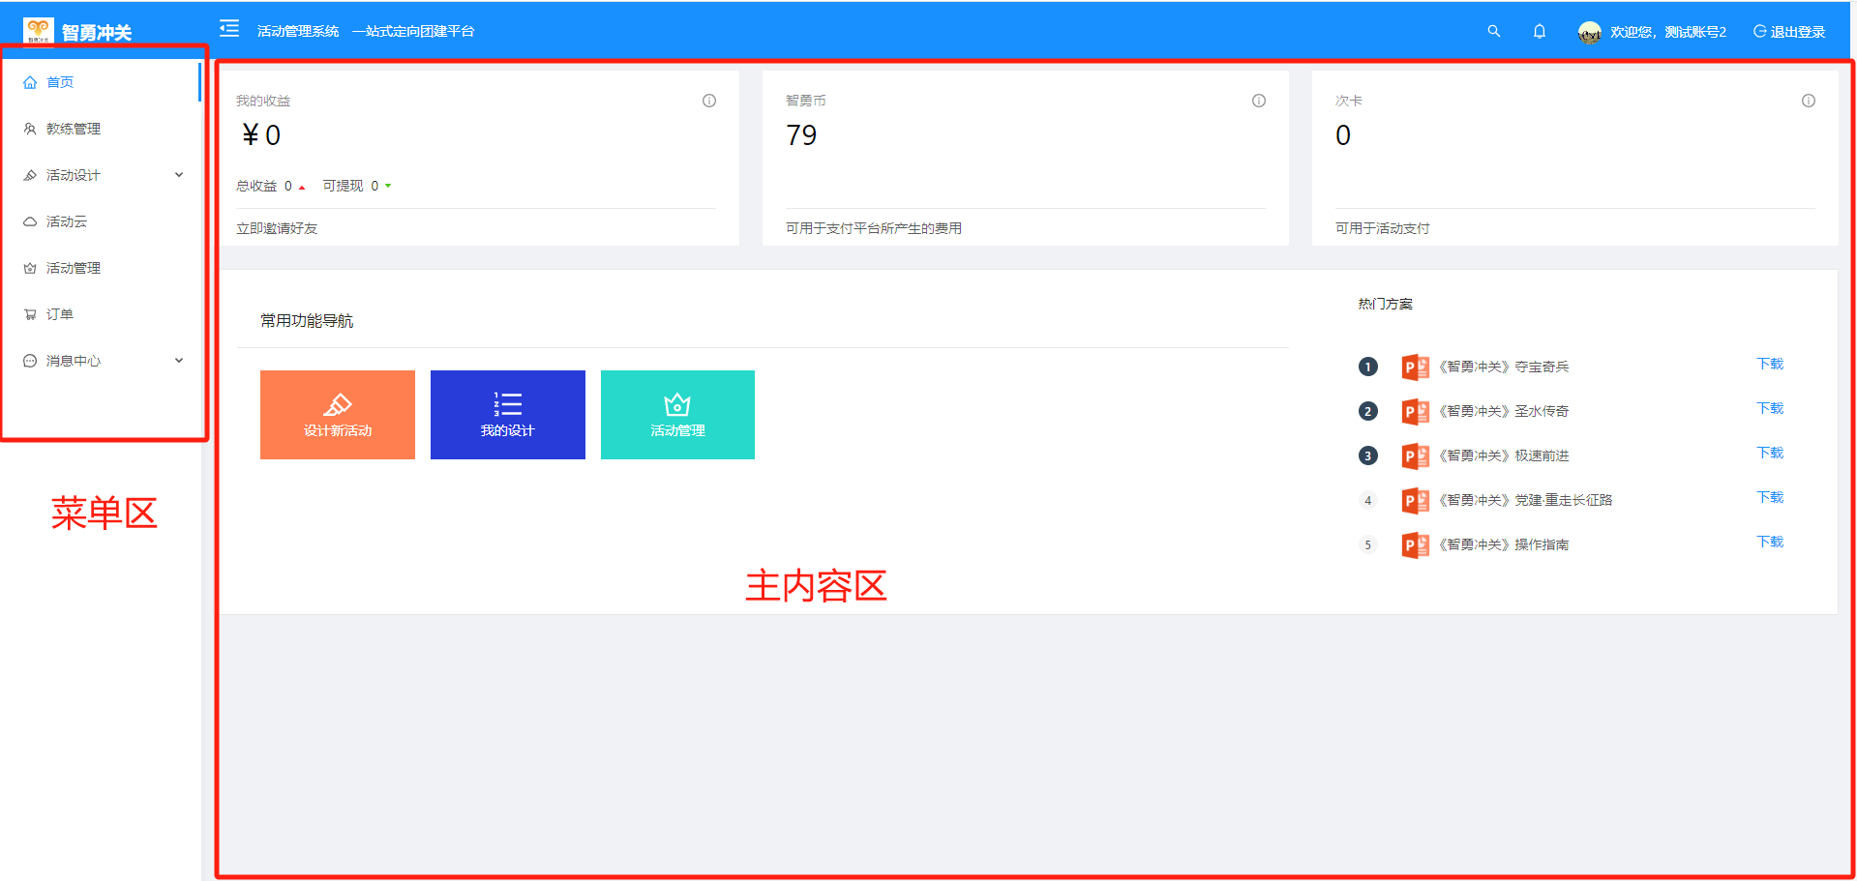This screenshot has width=1857, height=881.
Task: Open the search icon in the top bar
Action: [x=1493, y=30]
